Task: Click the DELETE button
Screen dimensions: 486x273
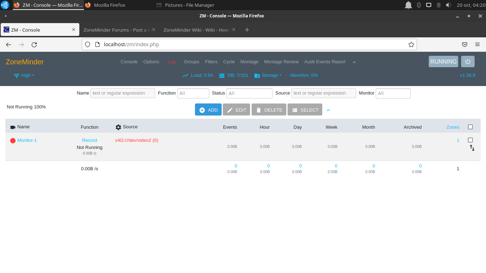Action: click(269, 110)
